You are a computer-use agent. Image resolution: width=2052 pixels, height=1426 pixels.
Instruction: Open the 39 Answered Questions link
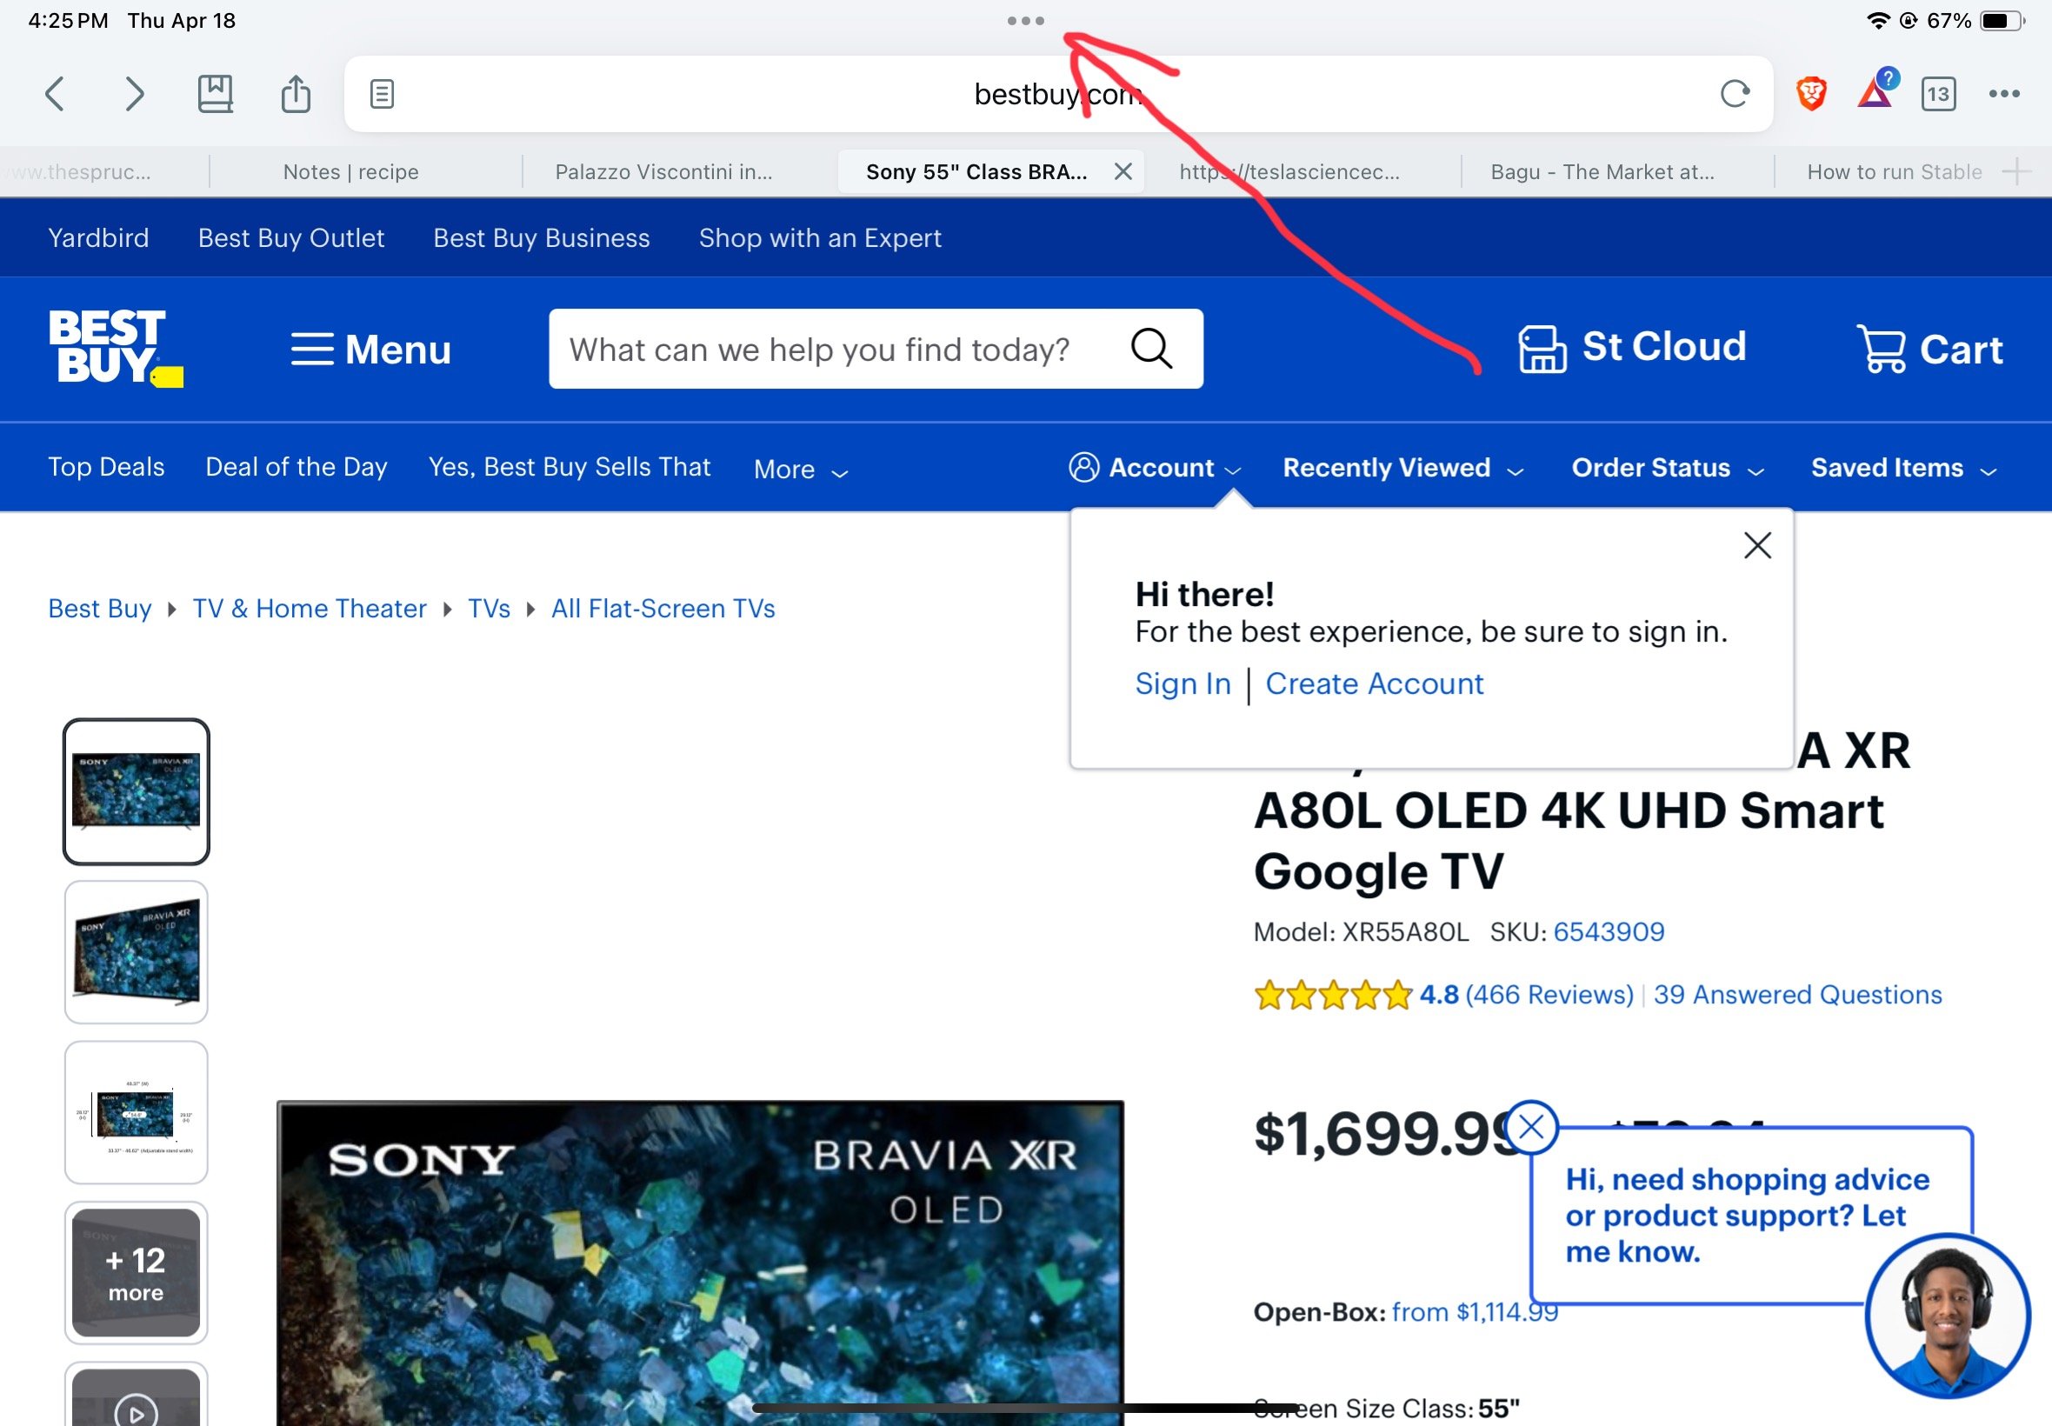click(x=1797, y=995)
